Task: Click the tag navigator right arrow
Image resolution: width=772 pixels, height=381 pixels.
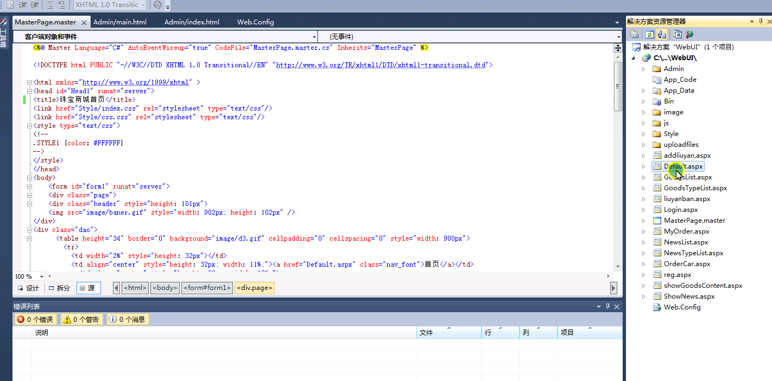Action: [613, 288]
